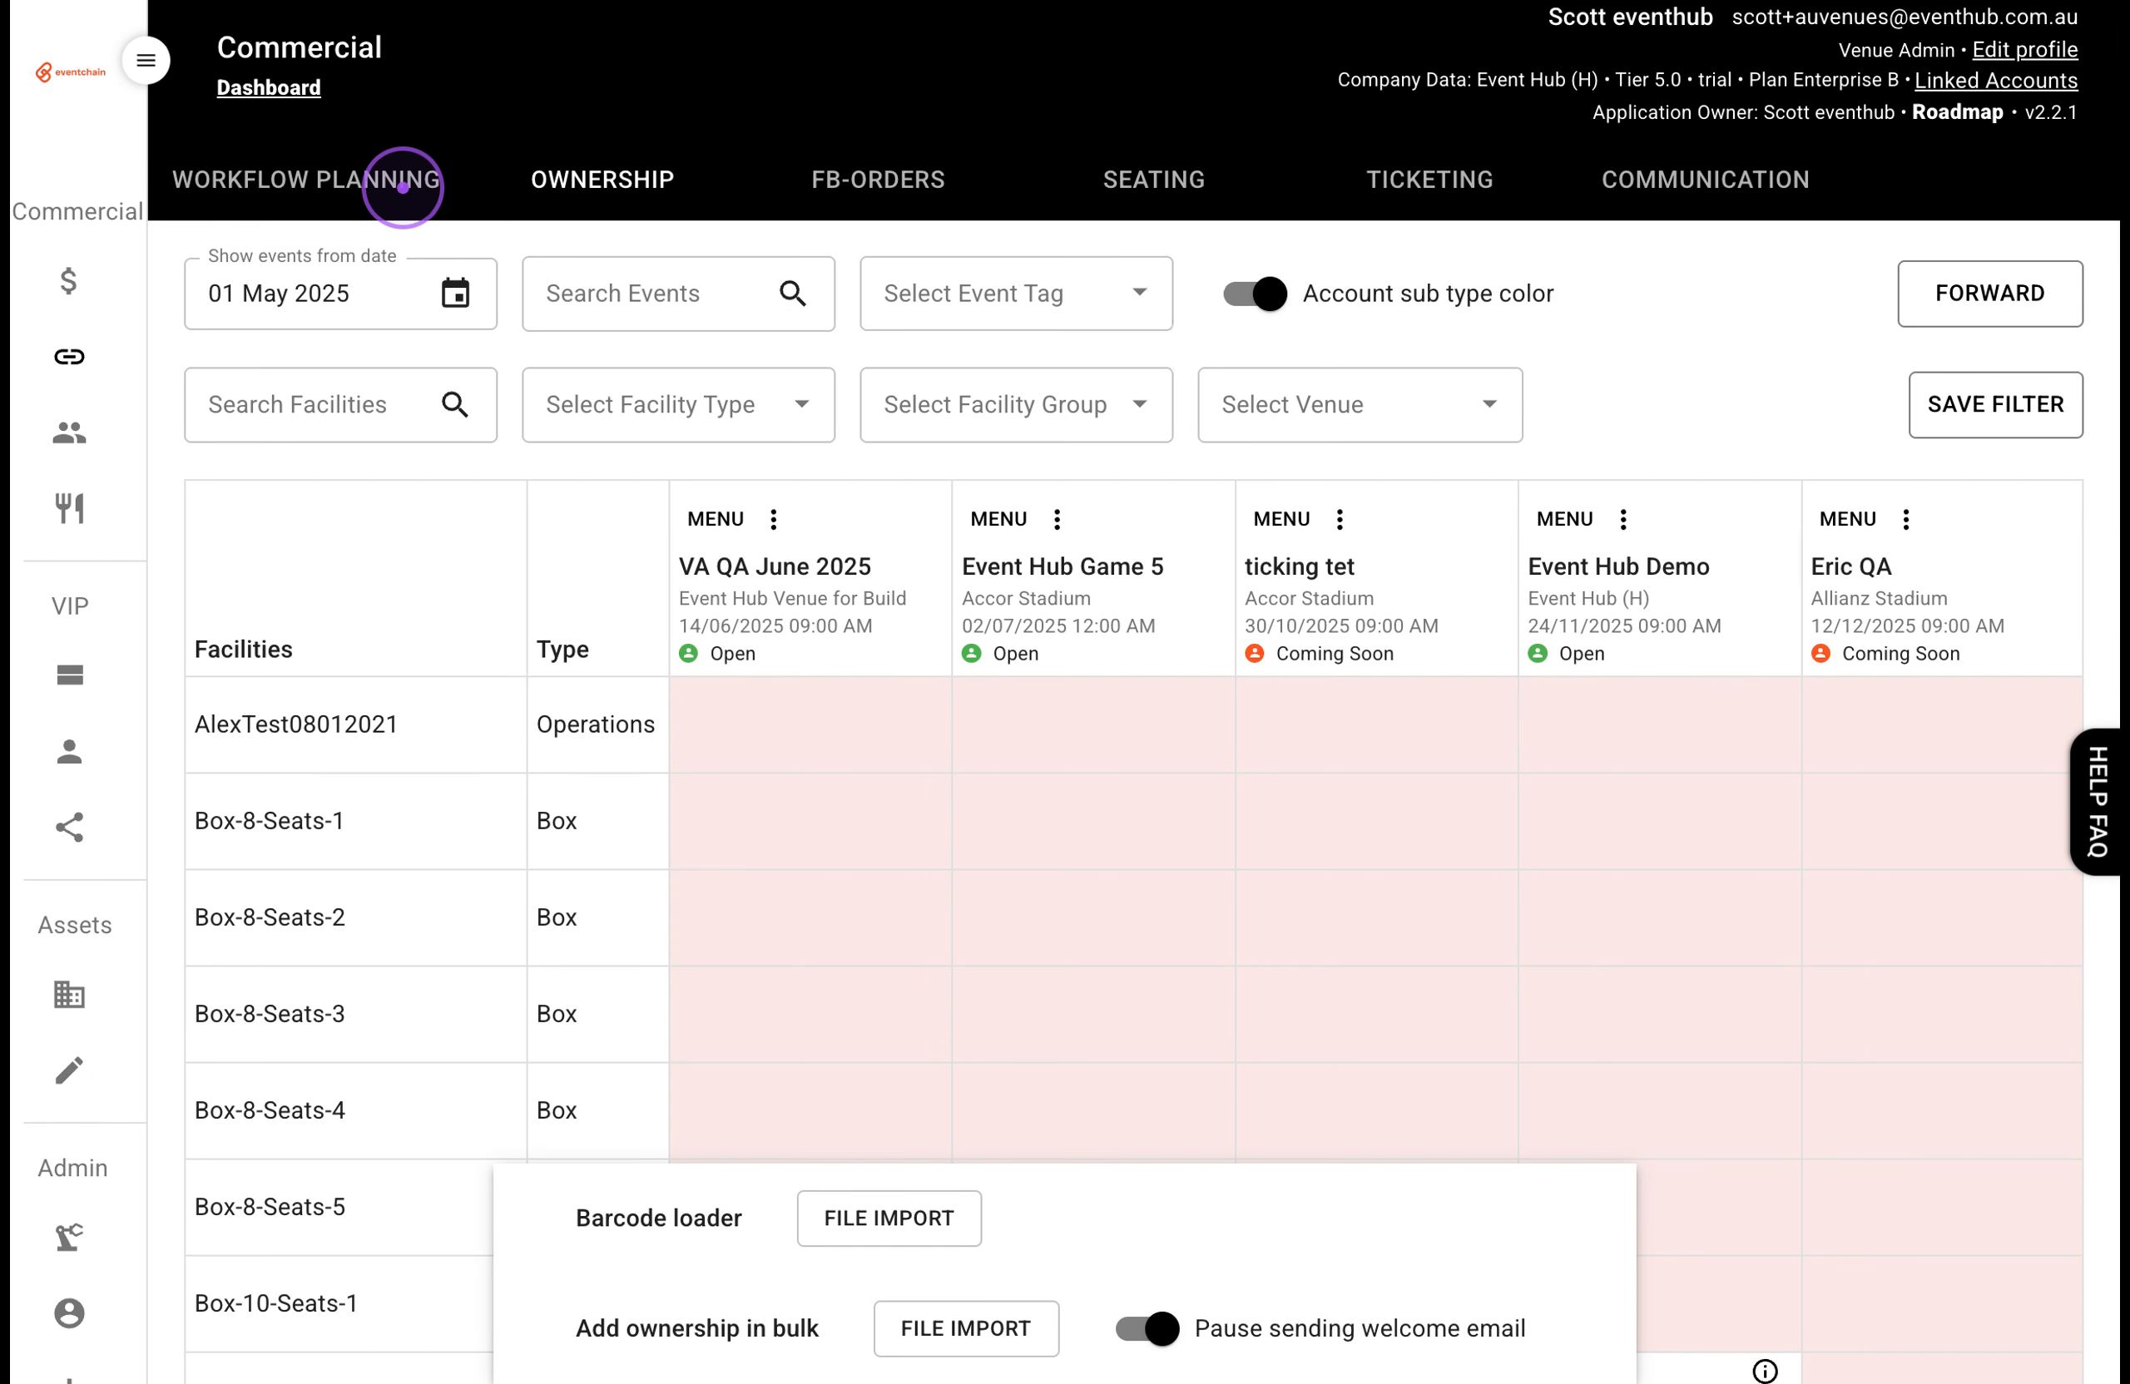This screenshot has height=1384, width=2130.
Task: Switch to the Seating tab
Action: pyautogui.click(x=1153, y=180)
